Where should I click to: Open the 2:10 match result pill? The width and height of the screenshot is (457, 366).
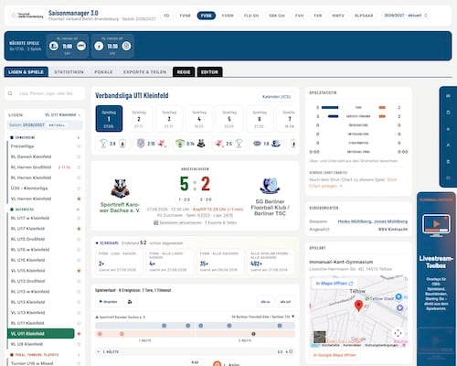[x=152, y=144]
